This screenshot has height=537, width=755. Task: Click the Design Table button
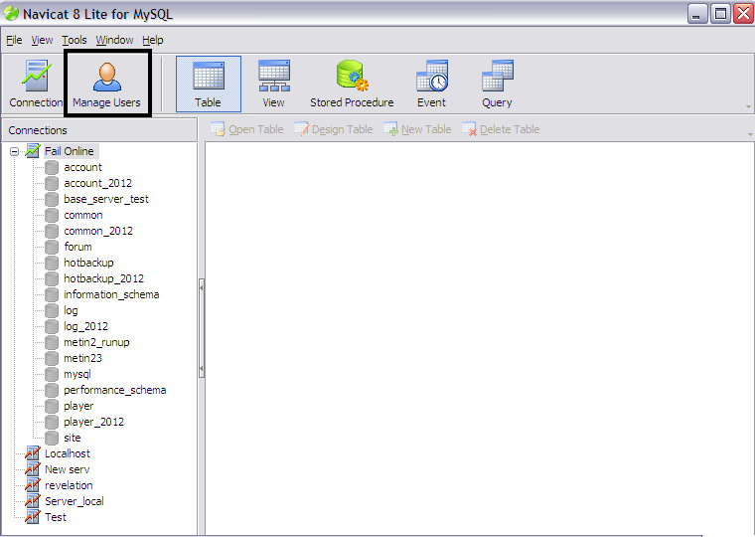point(334,129)
